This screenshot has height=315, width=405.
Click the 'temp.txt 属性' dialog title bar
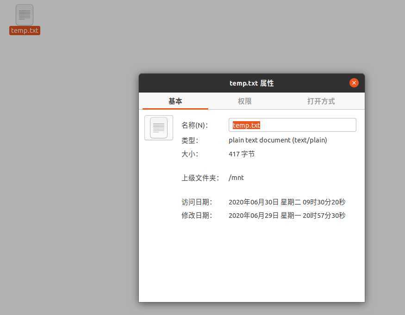tap(252, 83)
